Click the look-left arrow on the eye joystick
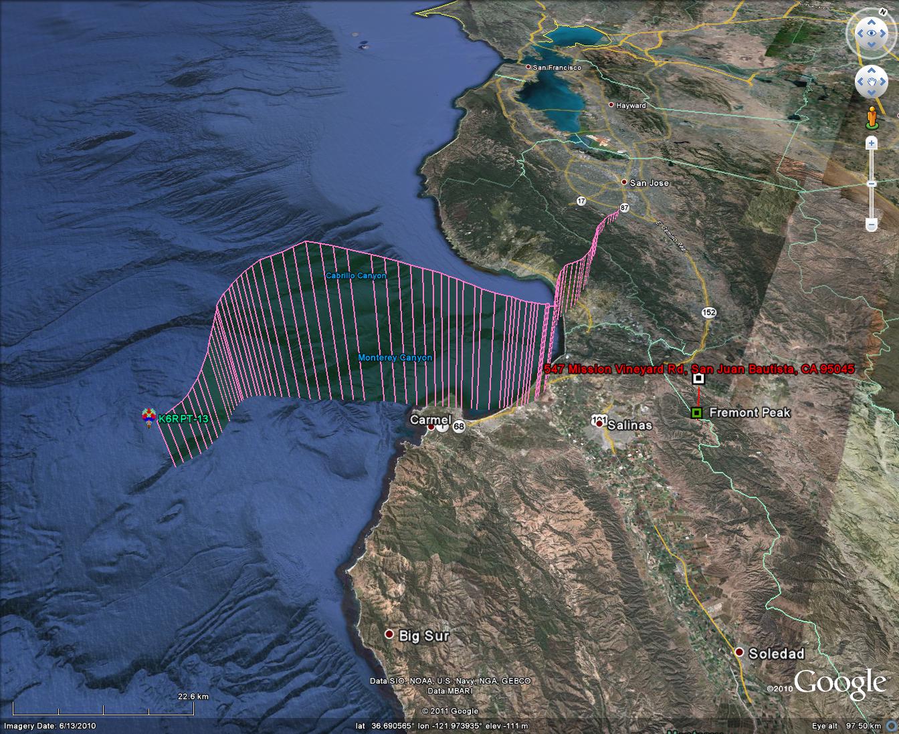Image resolution: width=899 pixels, height=734 pixels. point(860,32)
